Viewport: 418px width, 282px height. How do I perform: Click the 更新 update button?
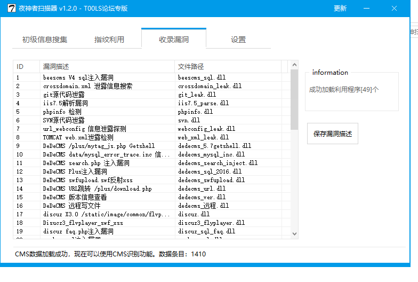click(x=340, y=9)
